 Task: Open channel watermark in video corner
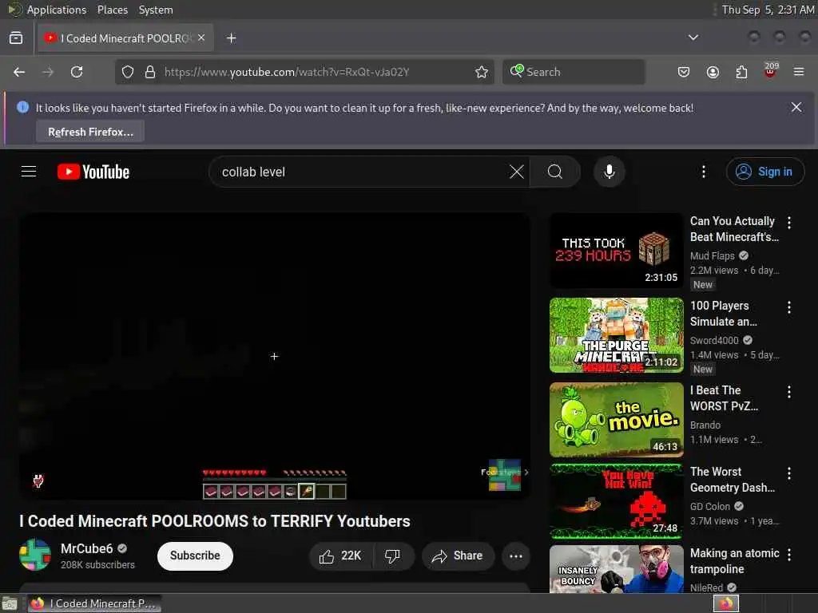pyautogui.click(x=505, y=474)
